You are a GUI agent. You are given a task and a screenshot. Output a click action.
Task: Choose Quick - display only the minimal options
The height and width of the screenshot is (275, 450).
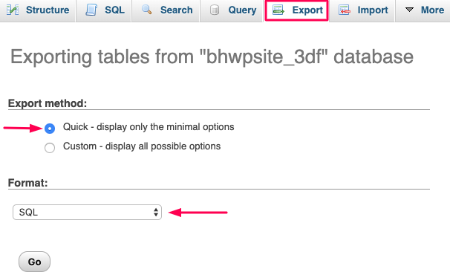point(149,127)
